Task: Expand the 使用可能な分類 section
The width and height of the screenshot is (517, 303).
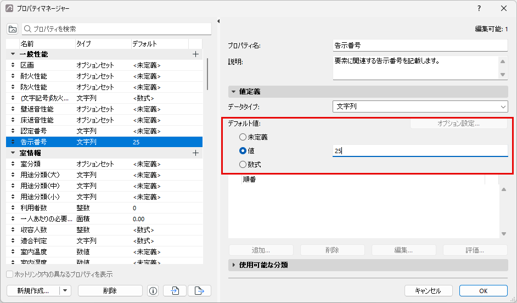Action: point(234,265)
